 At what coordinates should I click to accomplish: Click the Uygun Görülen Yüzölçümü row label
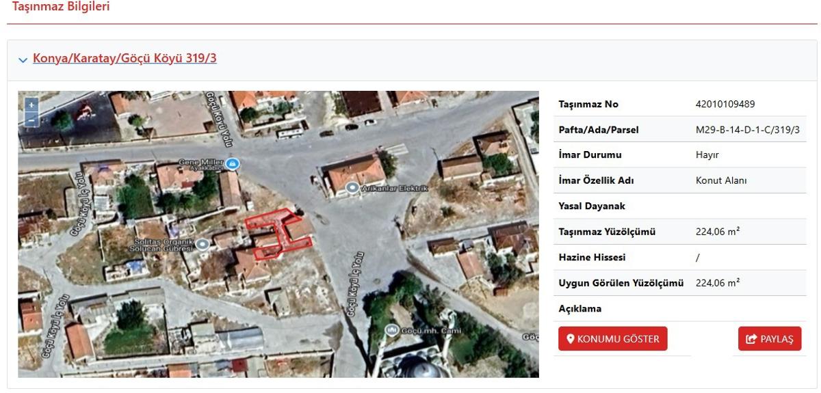(621, 283)
